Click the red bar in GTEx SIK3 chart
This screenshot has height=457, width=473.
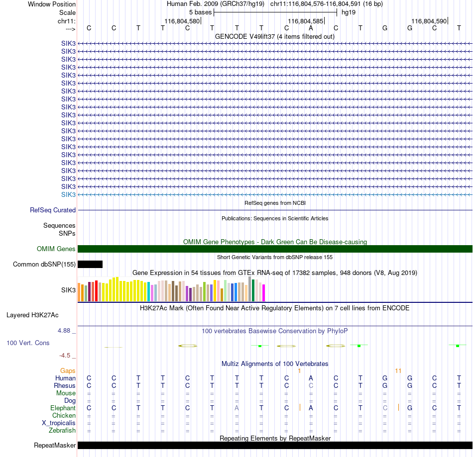97,291
